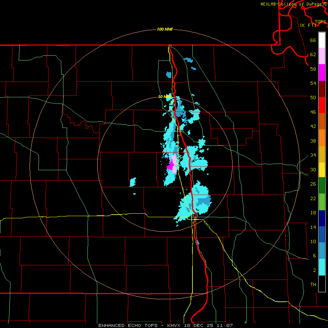Click the 18 legend label
Screen dimensions: 328x328
click(313, 213)
